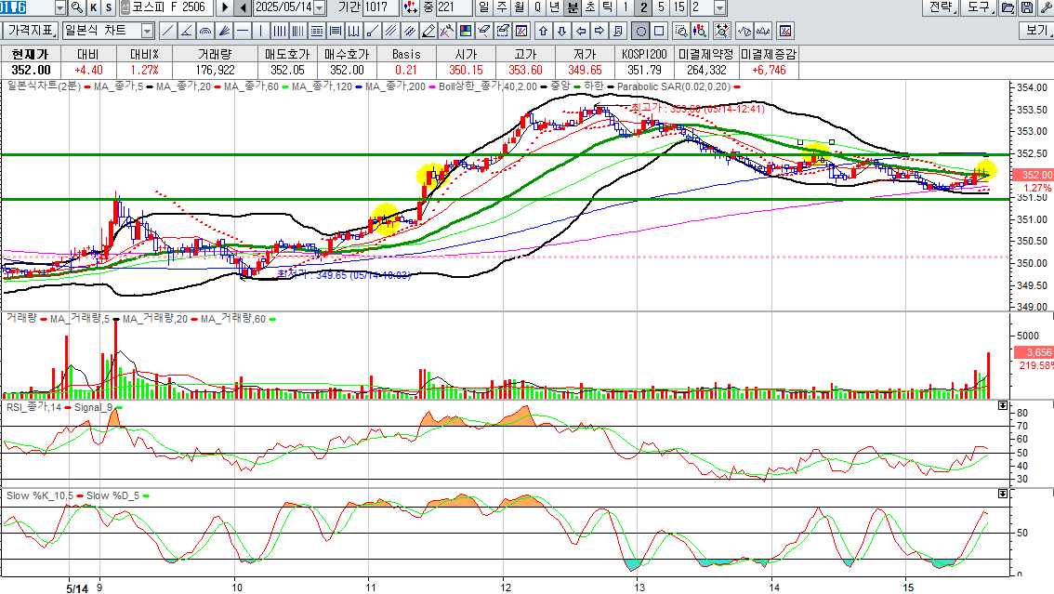Open the symbol code dropdown arrow
Screen dimensions: 1054x594
(59, 7)
